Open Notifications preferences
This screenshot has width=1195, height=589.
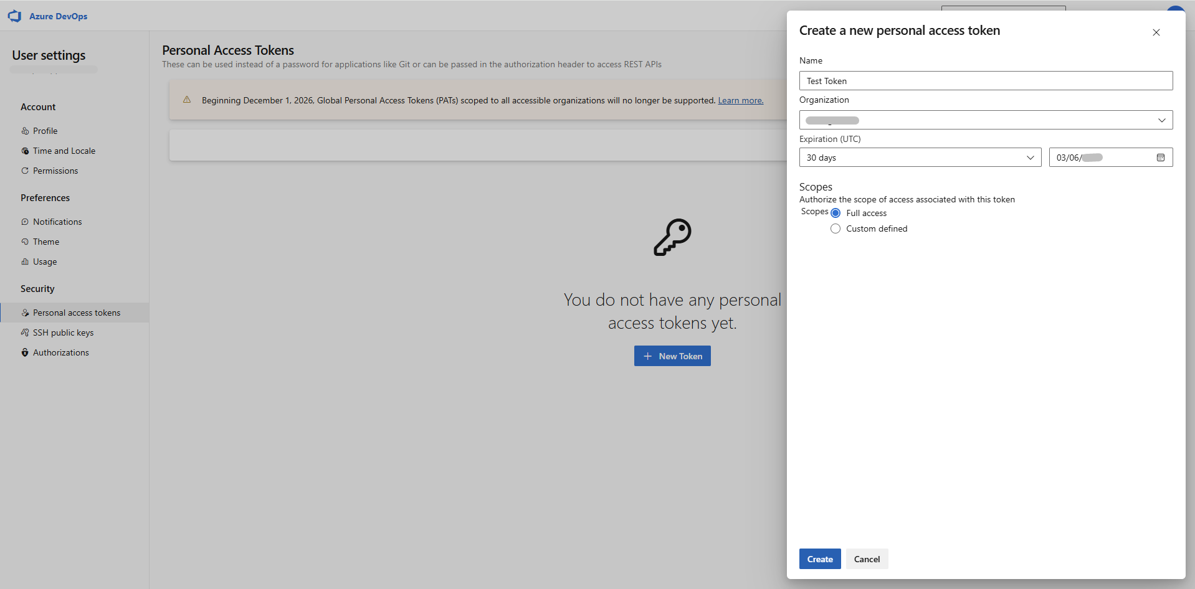pos(57,222)
